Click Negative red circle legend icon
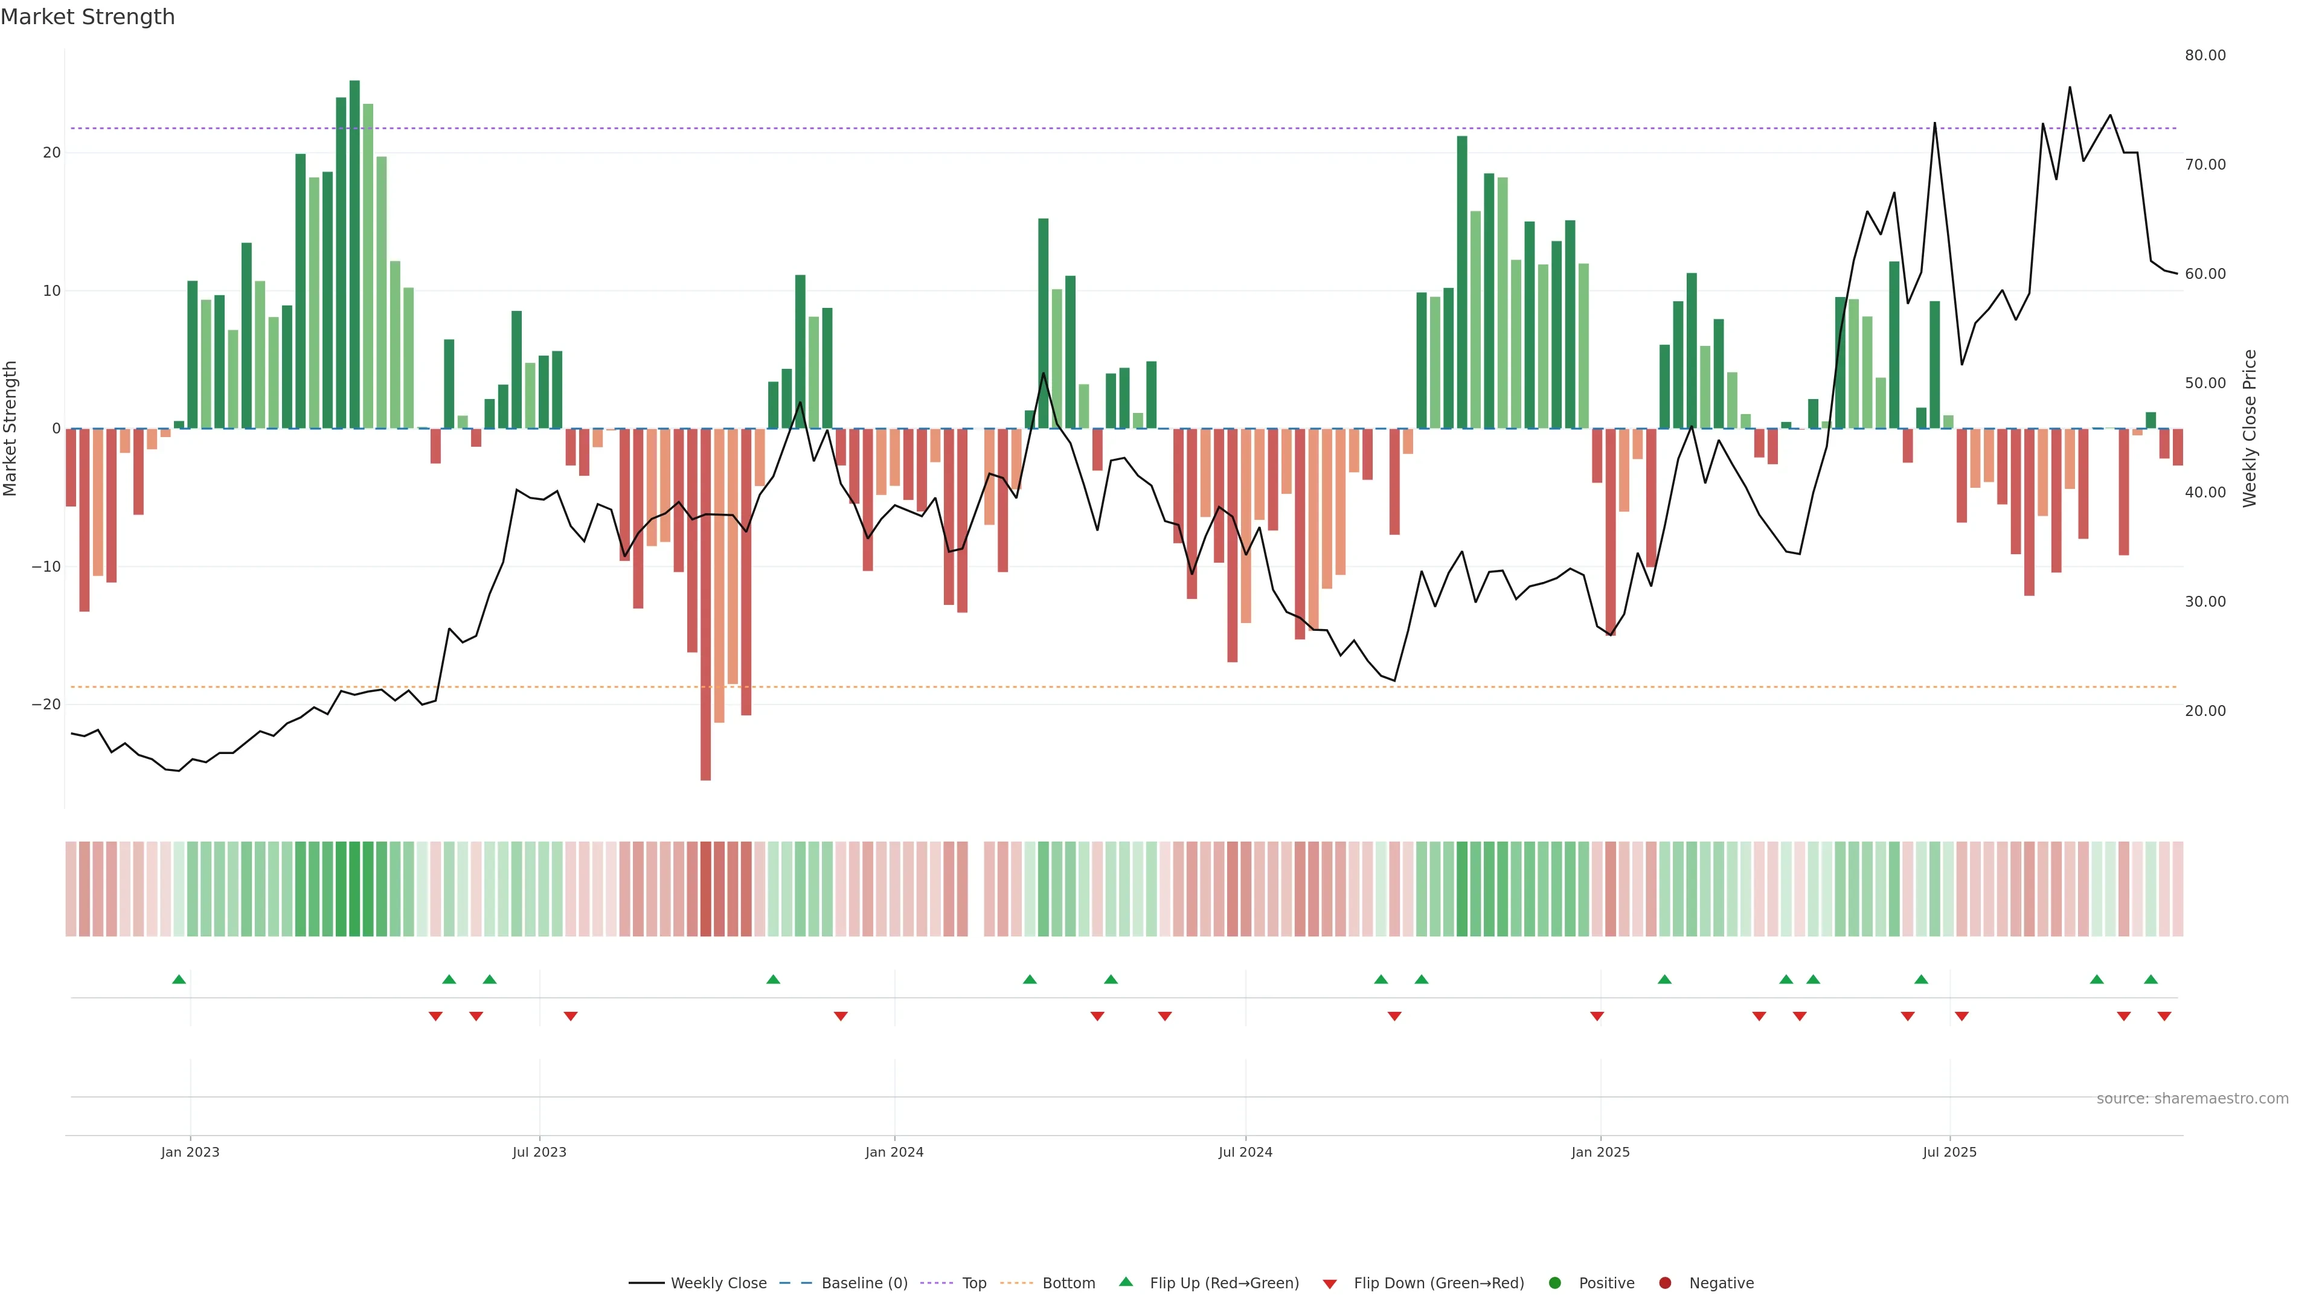 pyautogui.click(x=1664, y=1283)
